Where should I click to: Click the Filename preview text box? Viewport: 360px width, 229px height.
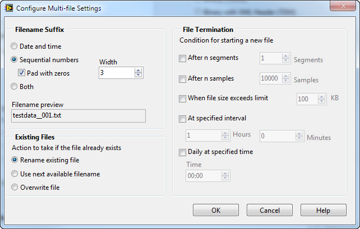pyautogui.click(x=78, y=115)
